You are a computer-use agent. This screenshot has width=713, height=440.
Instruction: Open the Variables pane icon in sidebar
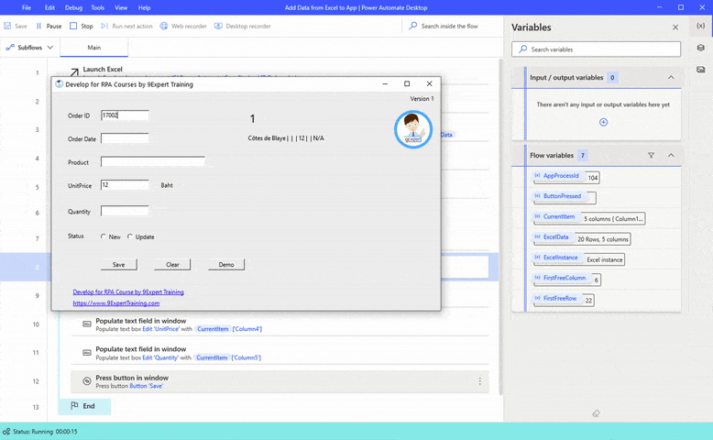pyautogui.click(x=700, y=26)
